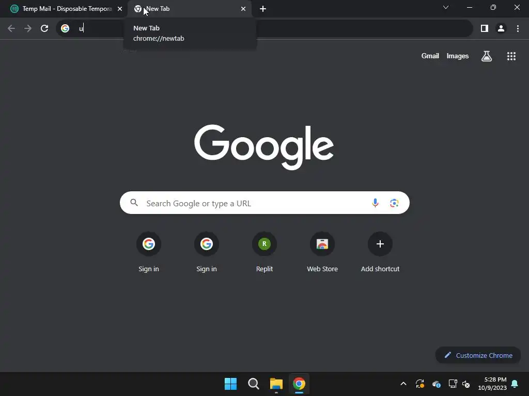
Task: Open the notification bell
Action: [x=515, y=384]
